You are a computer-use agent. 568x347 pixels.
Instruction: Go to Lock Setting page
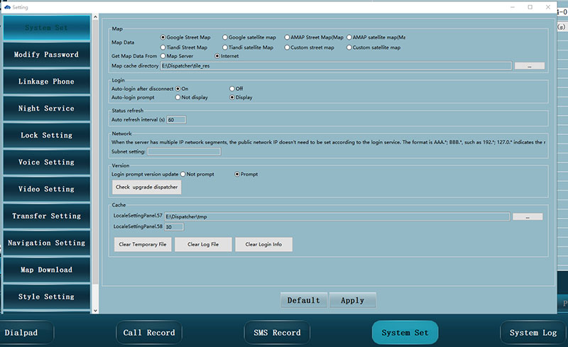click(x=46, y=135)
